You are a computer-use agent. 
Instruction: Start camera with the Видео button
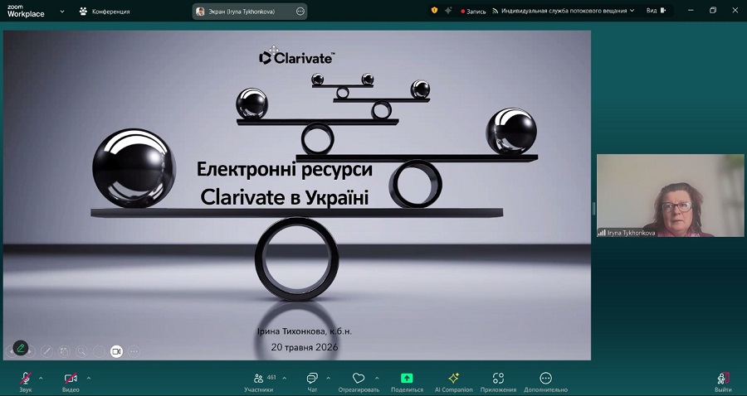[71, 382]
